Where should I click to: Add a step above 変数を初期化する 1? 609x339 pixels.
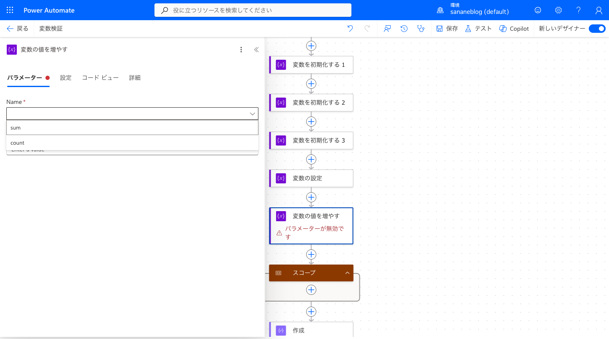click(311, 45)
